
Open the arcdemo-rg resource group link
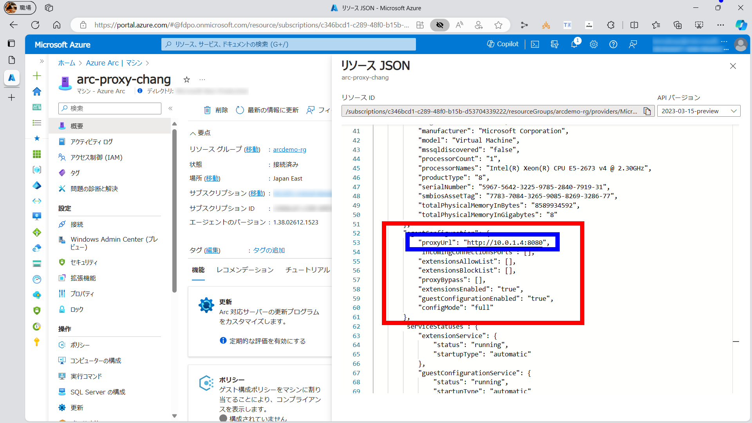coord(289,150)
